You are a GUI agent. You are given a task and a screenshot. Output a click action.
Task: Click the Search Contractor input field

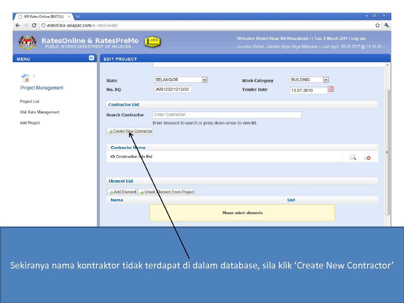tap(227, 115)
